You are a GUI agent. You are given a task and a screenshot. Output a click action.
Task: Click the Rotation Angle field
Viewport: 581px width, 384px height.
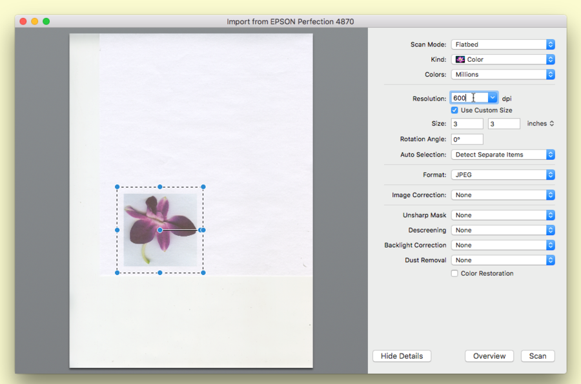467,139
